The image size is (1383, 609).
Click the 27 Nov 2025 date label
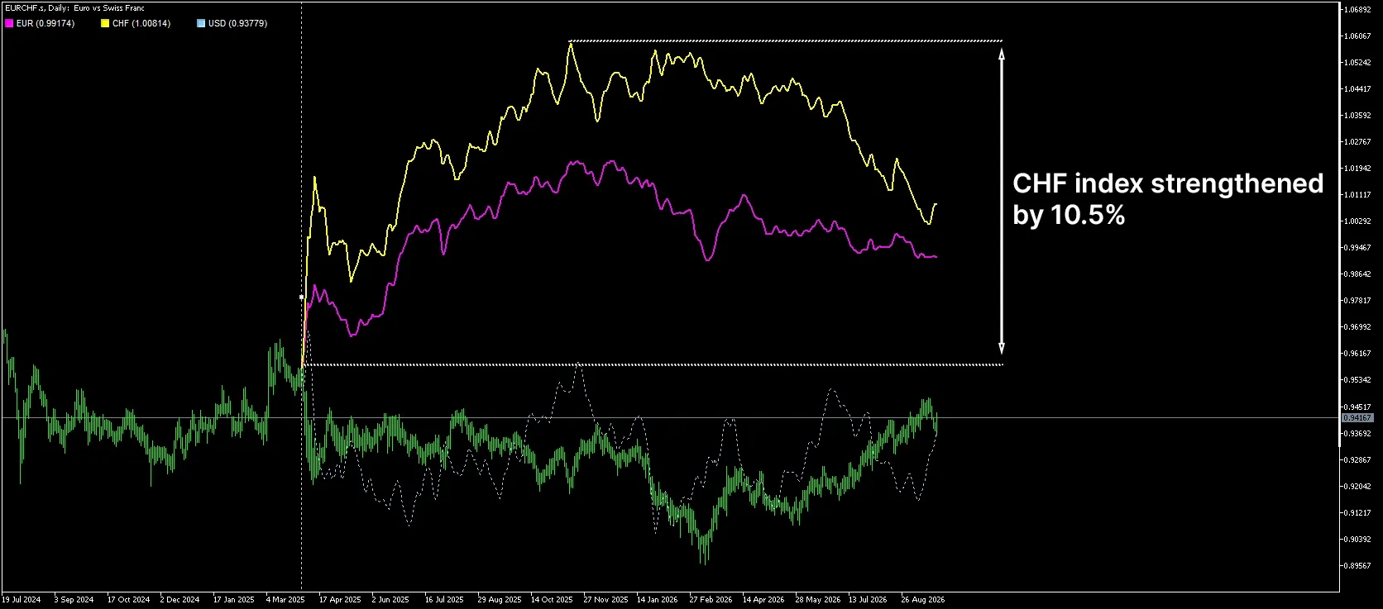coord(605,600)
